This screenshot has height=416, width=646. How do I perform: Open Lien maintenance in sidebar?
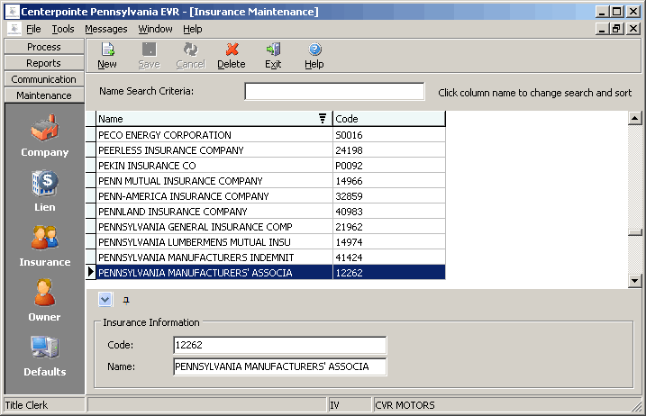point(44,191)
